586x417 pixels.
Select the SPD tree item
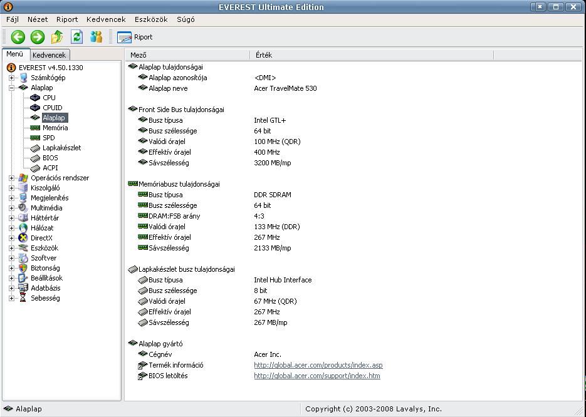49,138
